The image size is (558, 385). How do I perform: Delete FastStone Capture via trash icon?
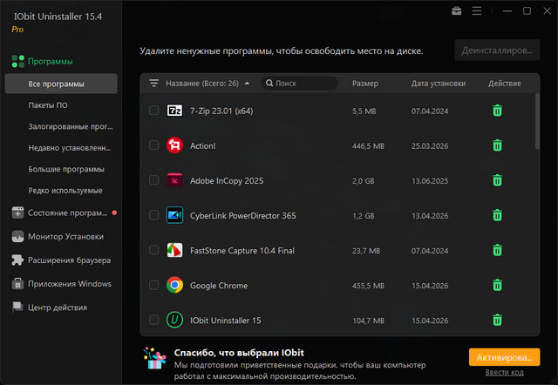pos(498,250)
